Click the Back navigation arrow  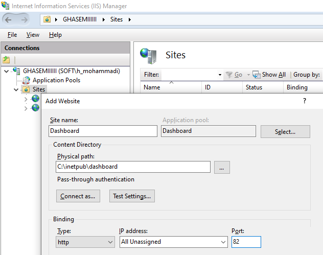pyautogui.click(x=8, y=20)
